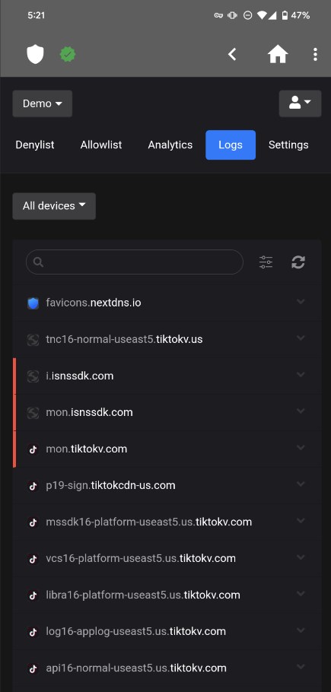Viewport: 331px width, 692px height.
Task: Click the NextDNS favicon beside favicons.nextdns.io
Action: click(33, 303)
